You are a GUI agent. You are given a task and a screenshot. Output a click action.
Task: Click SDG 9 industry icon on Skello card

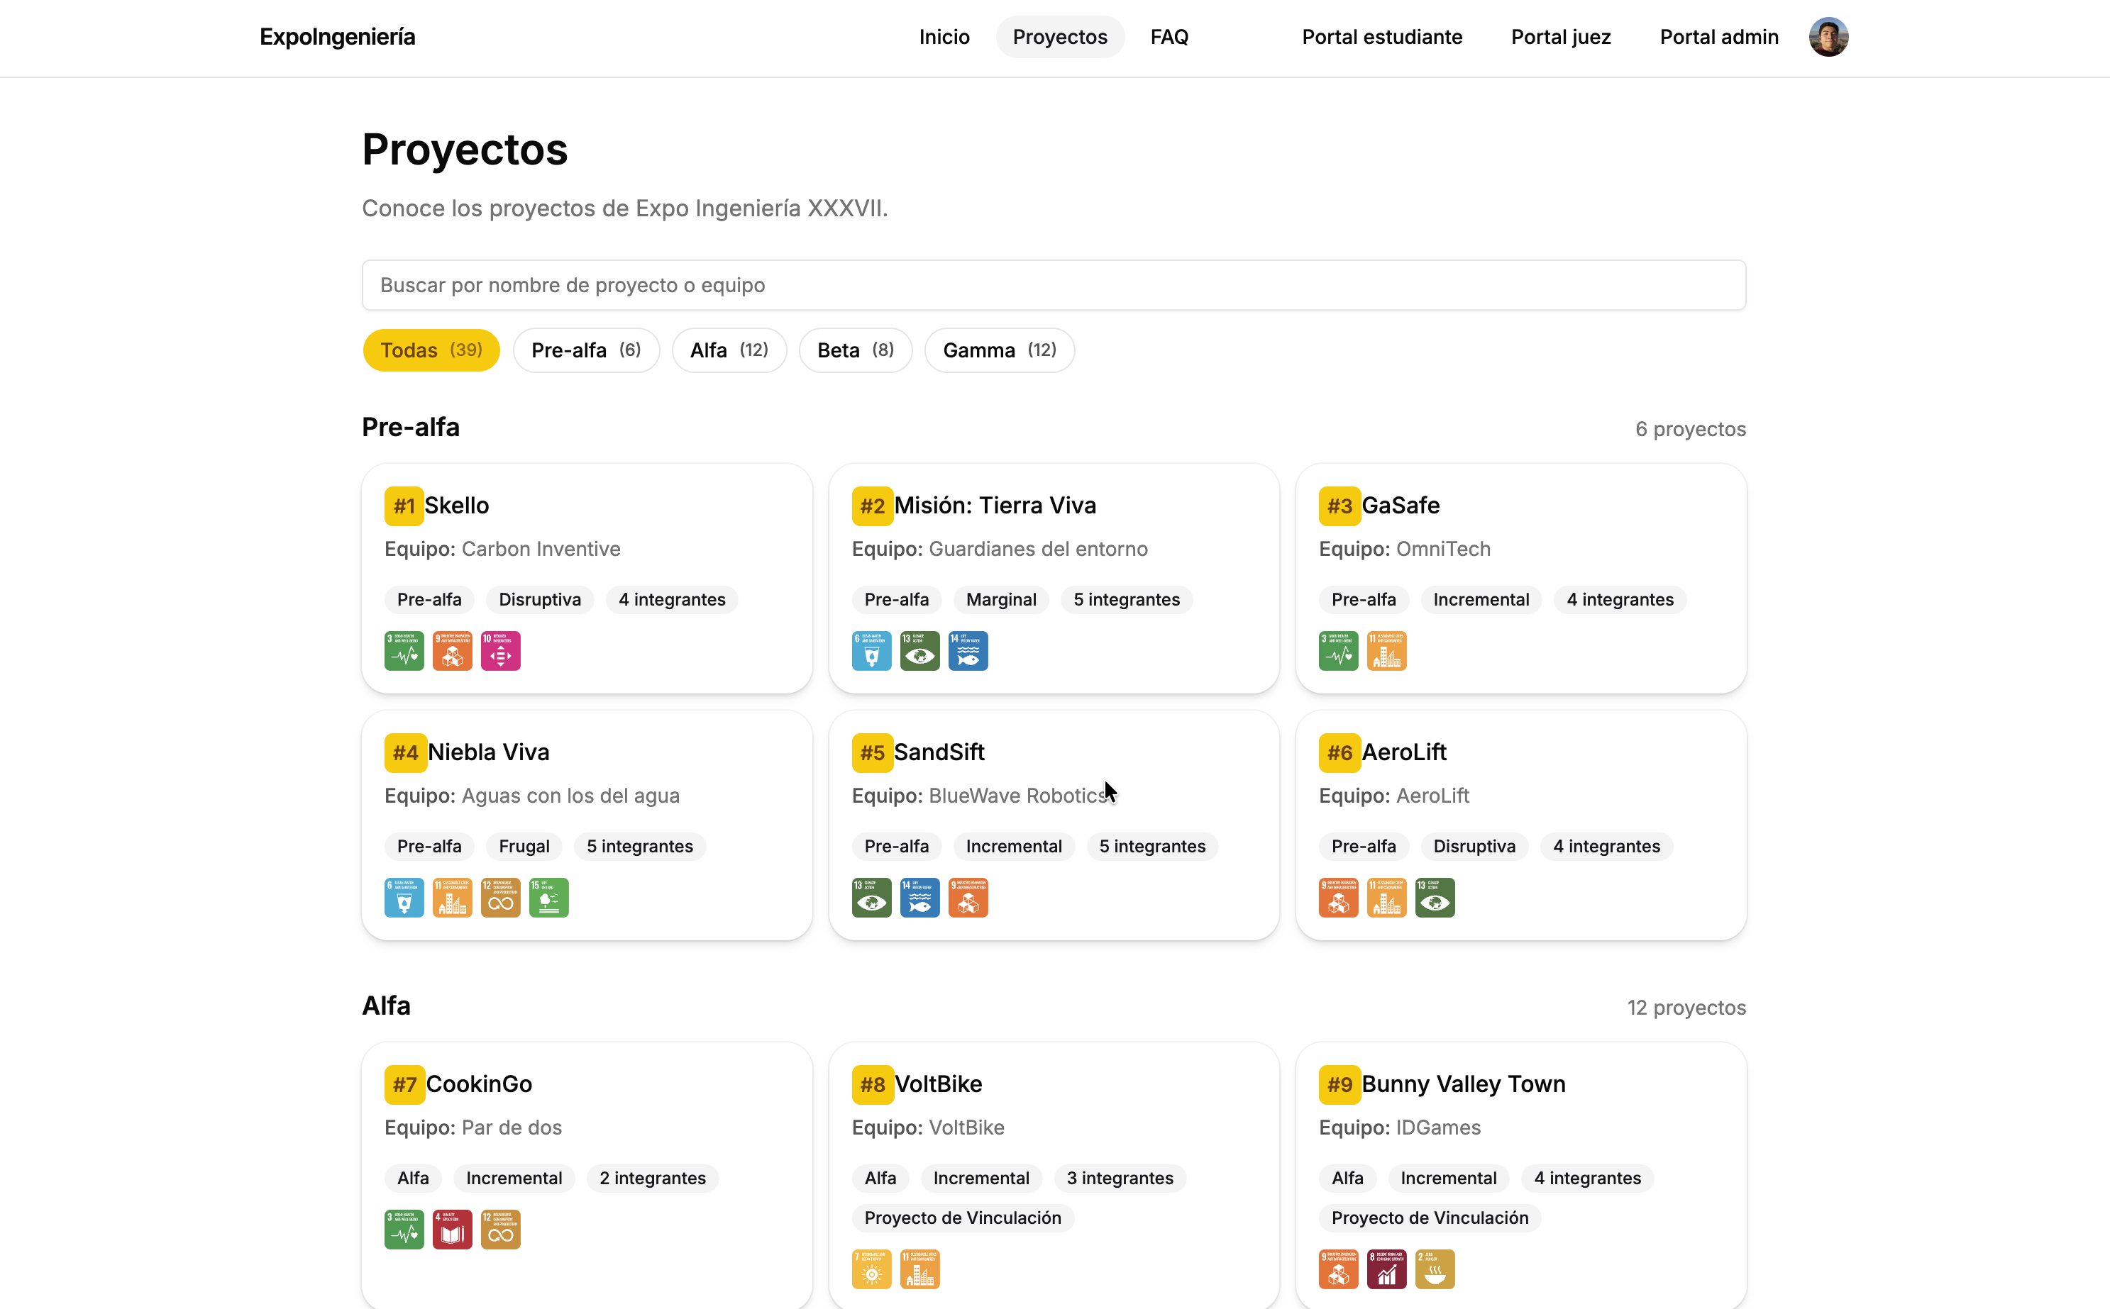452,651
